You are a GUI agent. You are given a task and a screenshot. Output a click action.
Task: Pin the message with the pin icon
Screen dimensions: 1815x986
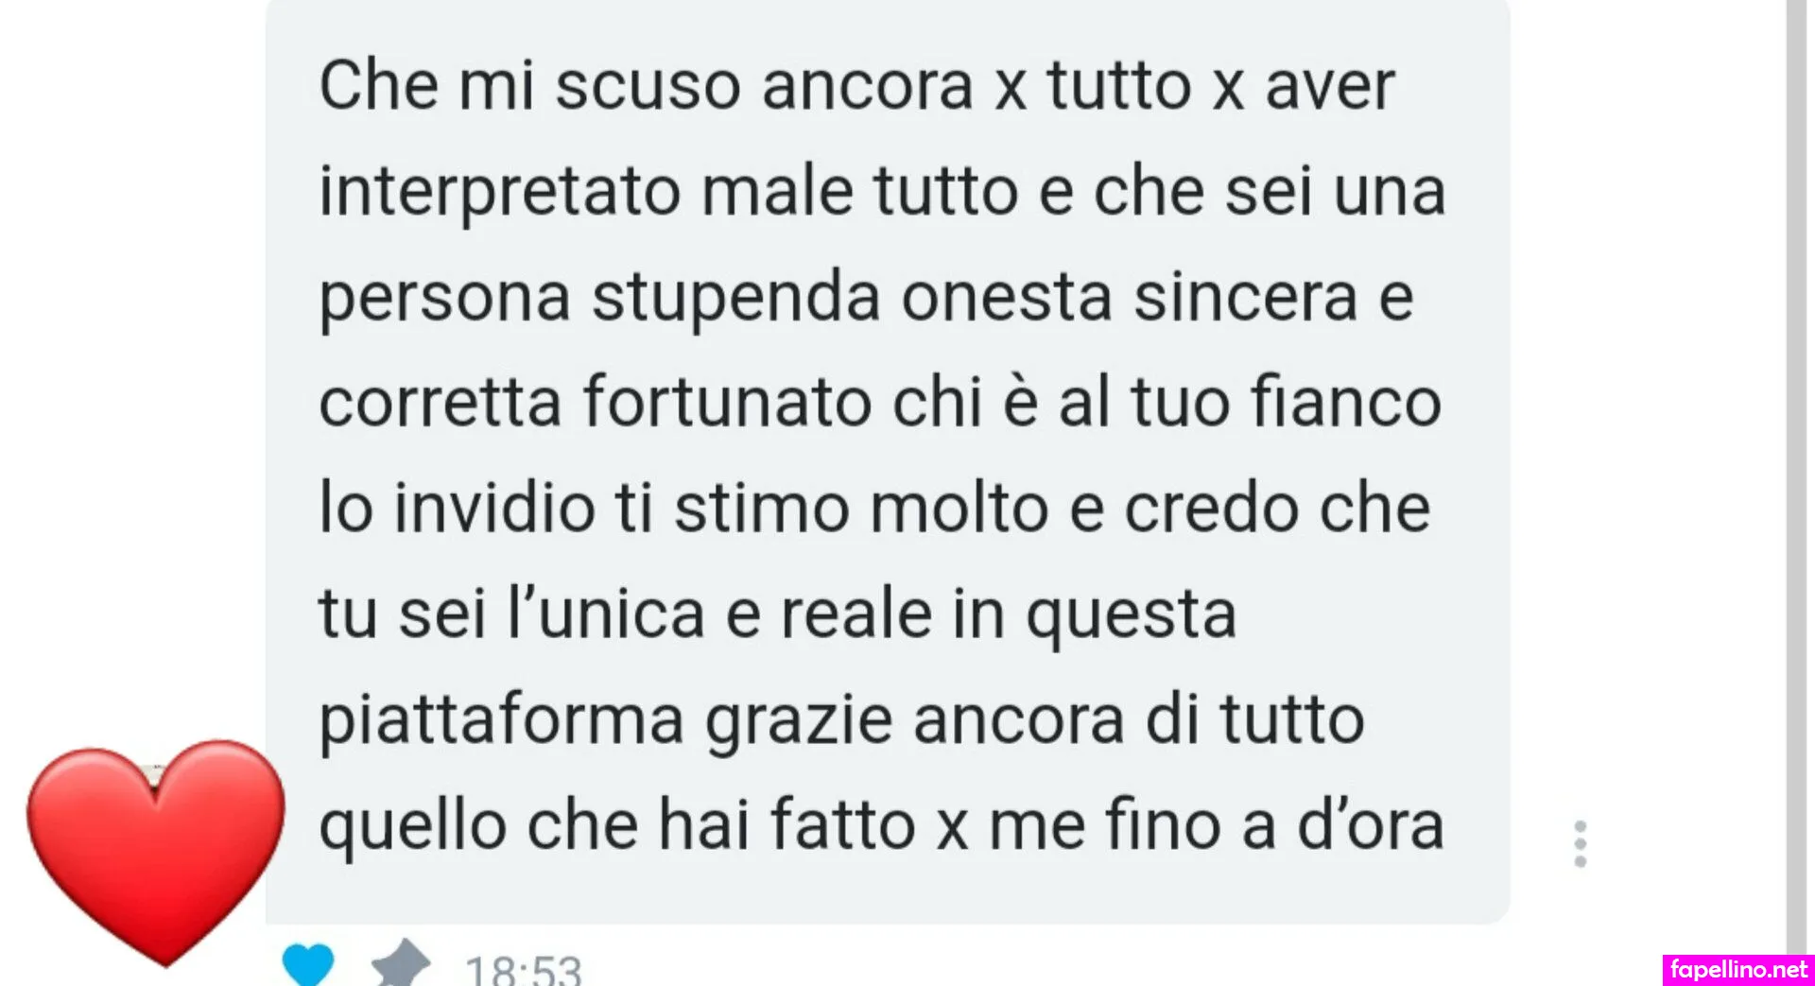[x=401, y=963]
